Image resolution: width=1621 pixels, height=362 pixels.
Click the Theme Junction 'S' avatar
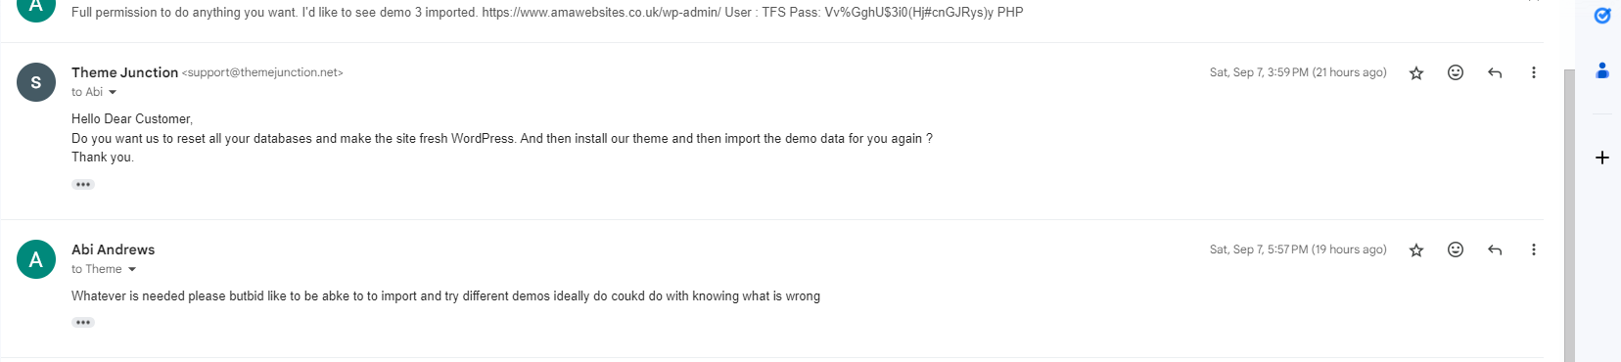click(36, 82)
